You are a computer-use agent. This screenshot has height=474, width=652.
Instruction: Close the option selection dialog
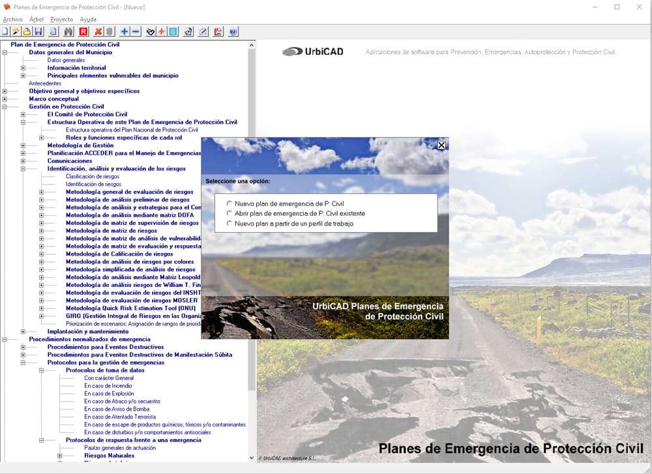(x=441, y=145)
